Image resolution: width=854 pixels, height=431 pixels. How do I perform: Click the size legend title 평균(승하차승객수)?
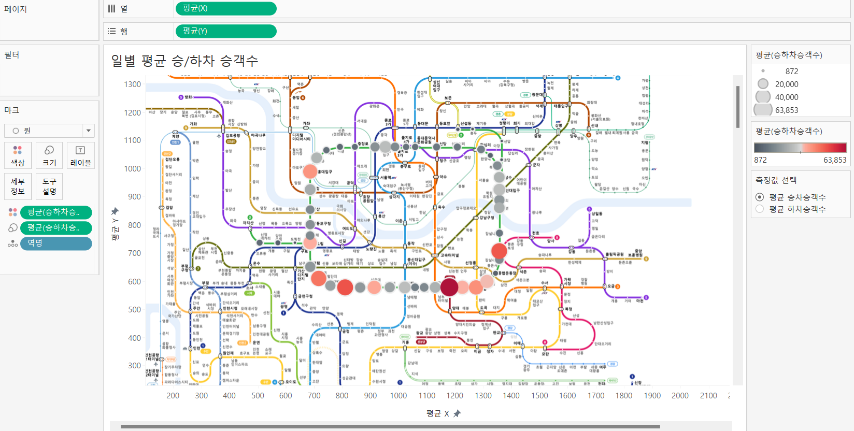click(x=789, y=55)
